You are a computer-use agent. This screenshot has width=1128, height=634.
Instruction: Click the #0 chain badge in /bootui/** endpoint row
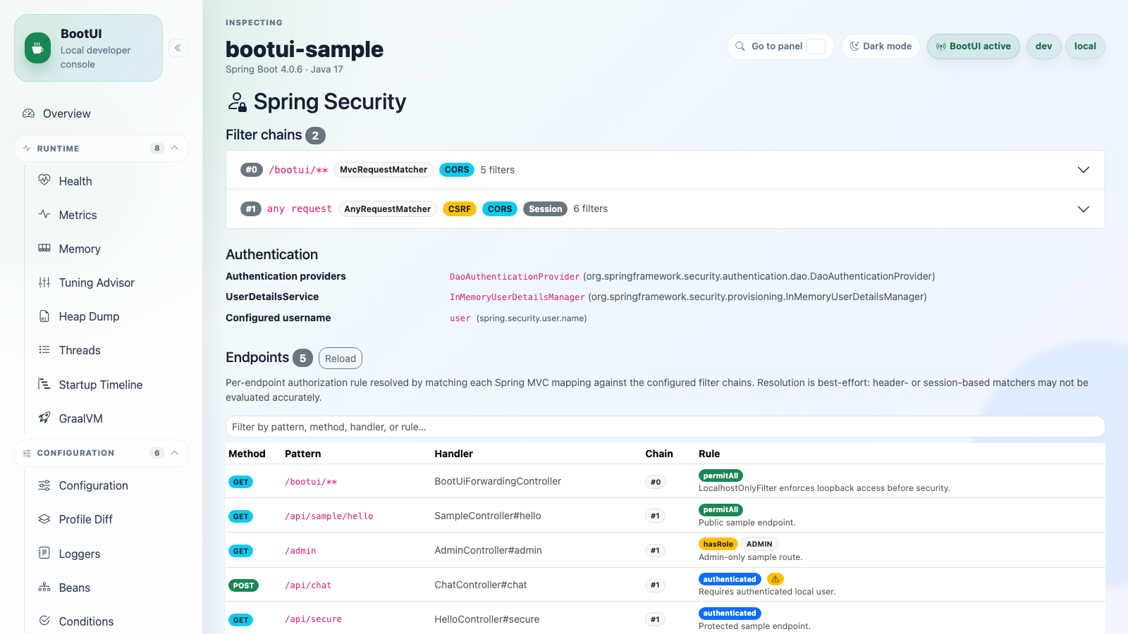coord(656,482)
